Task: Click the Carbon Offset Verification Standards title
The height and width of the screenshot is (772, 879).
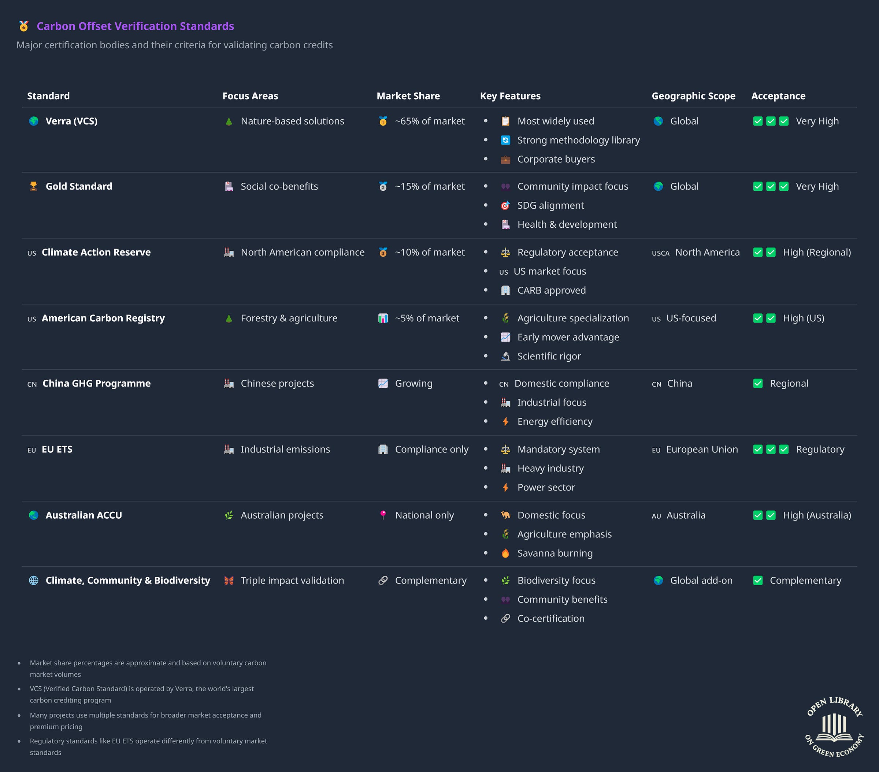Action: click(135, 26)
